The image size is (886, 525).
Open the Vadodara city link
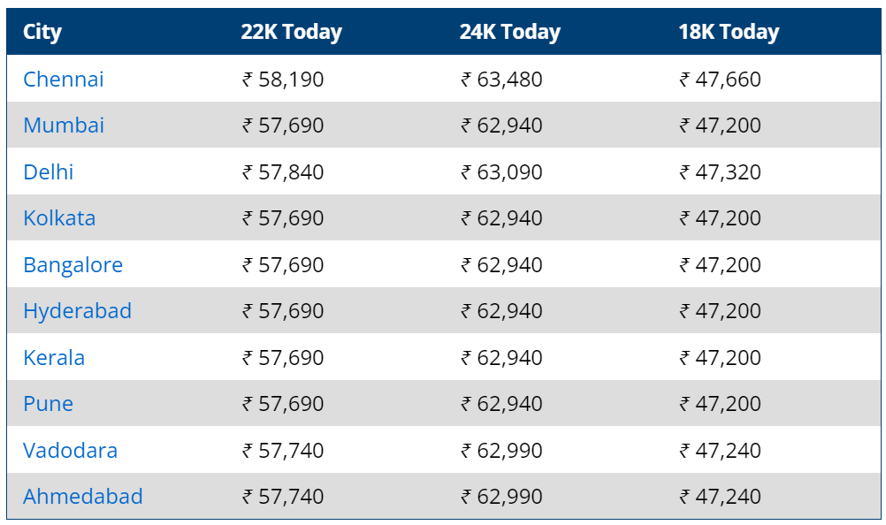tap(70, 451)
